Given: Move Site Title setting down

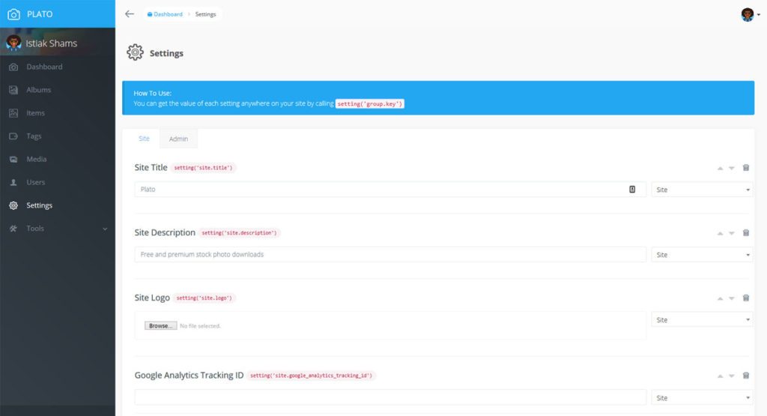Looking at the screenshot, I should [732, 169].
